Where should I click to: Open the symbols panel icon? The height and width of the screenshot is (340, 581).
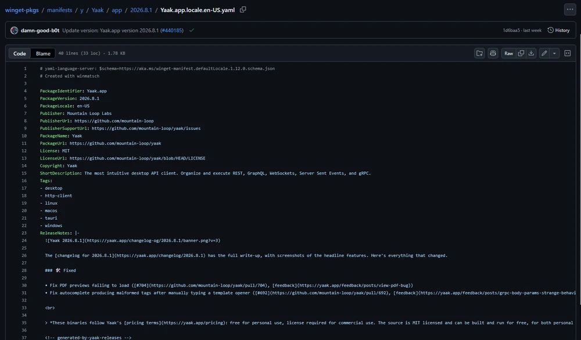[567, 53]
